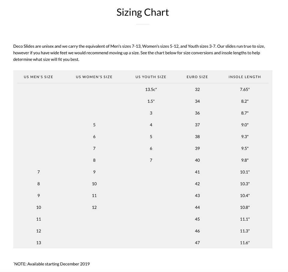This screenshot has width=288, height=272.
Task: Select men's size 13 cell
Action: [x=39, y=243]
